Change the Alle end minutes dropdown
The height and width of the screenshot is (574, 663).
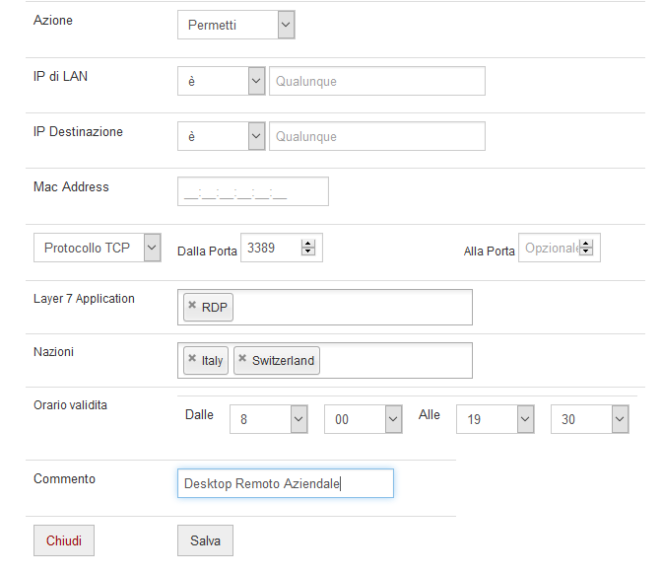coord(590,419)
